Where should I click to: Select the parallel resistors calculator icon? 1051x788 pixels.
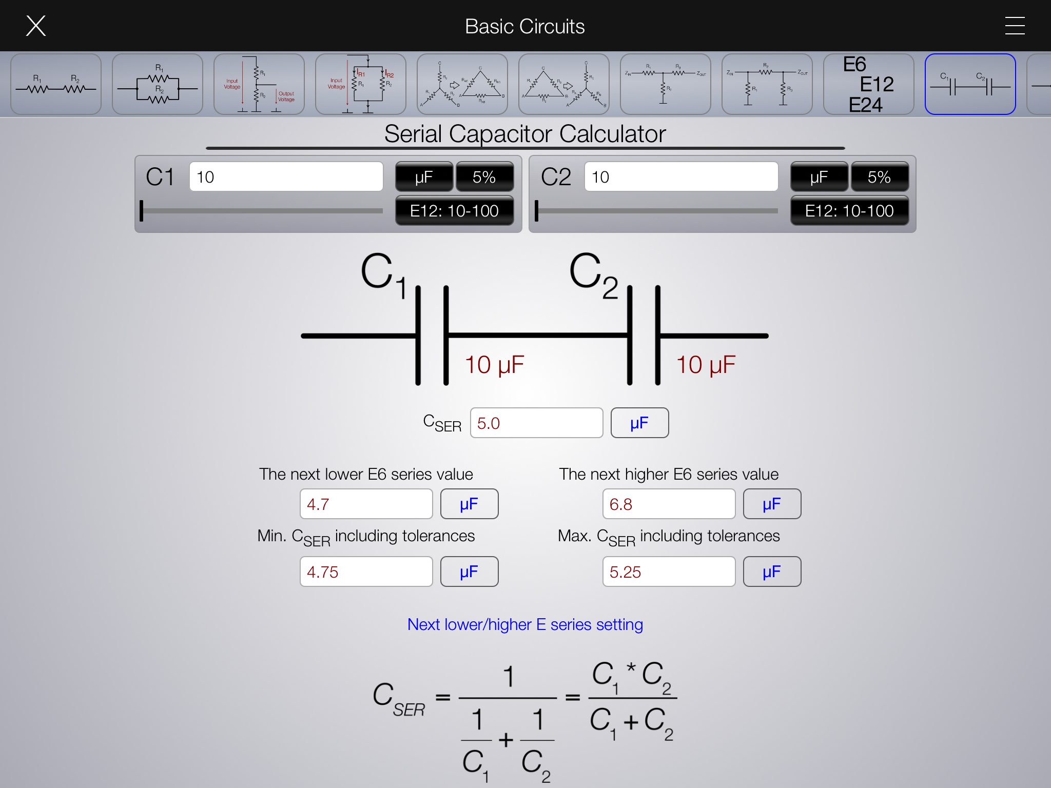pyautogui.click(x=157, y=84)
